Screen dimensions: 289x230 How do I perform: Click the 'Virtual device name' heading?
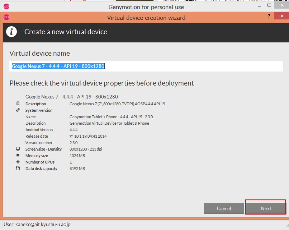(40, 54)
